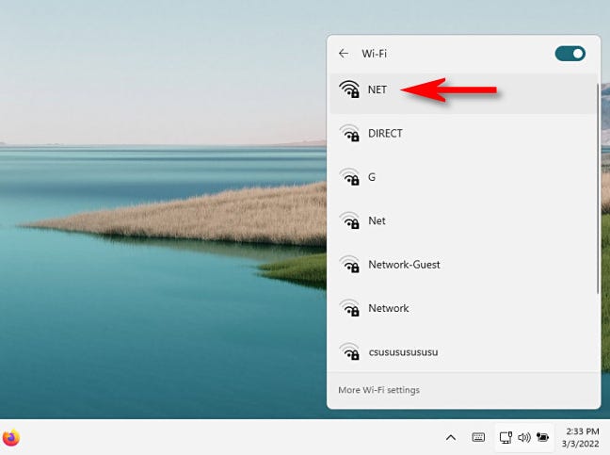
Task: Select the NET network name
Action: [377, 89]
